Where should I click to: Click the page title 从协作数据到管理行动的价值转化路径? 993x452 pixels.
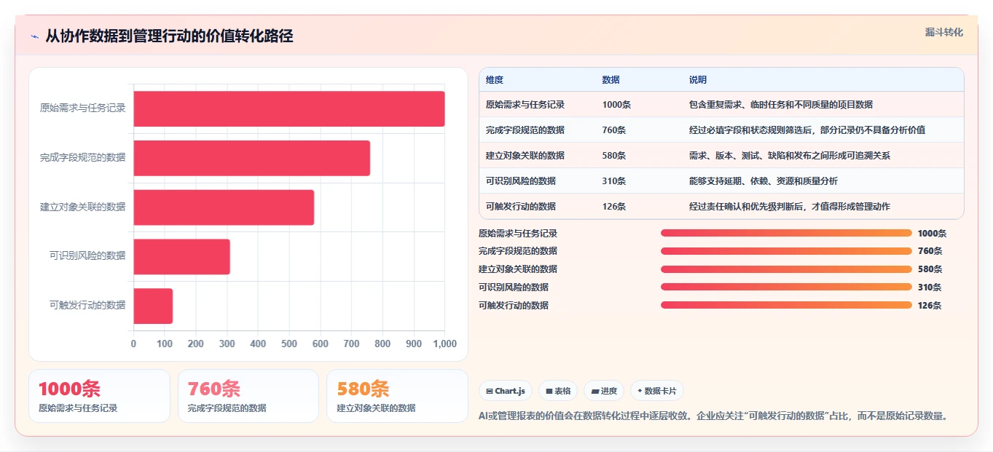(x=170, y=36)
